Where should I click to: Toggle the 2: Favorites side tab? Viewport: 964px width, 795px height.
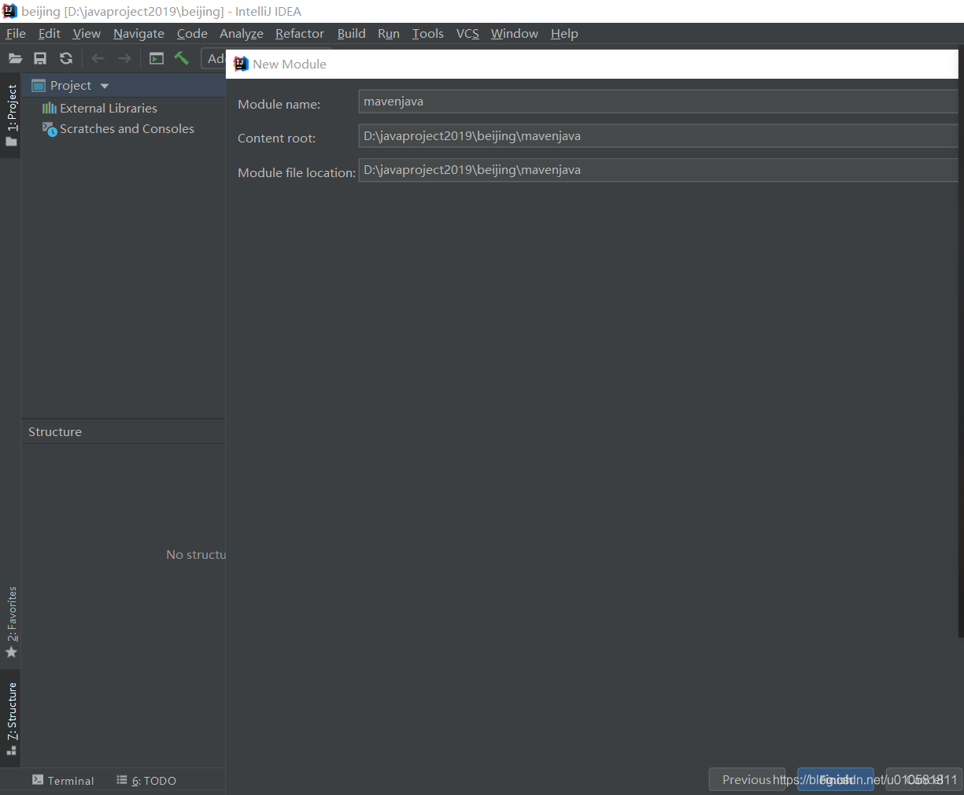tap(11, 623)
